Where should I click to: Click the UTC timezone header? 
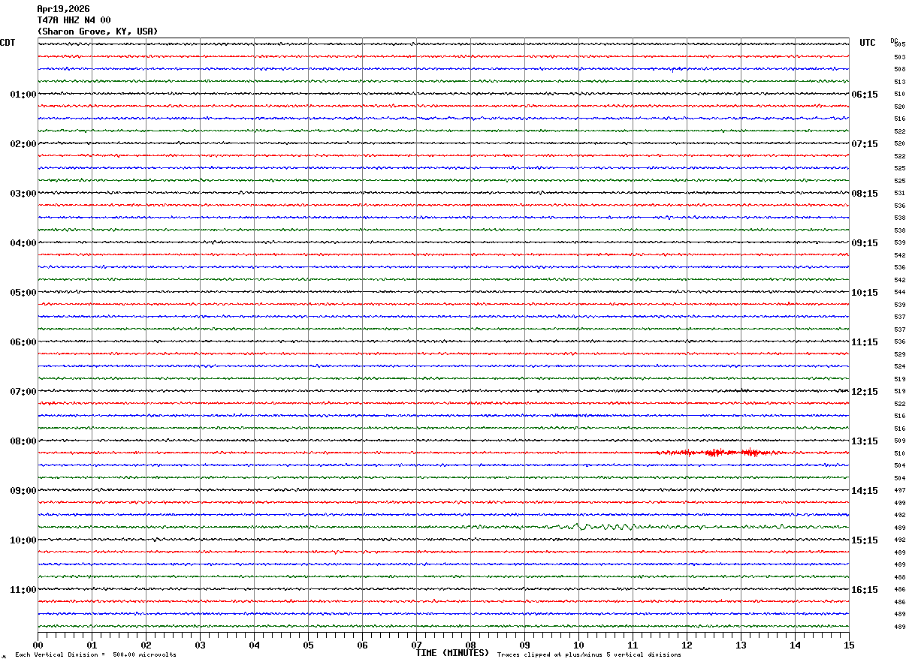pos(868,43)
